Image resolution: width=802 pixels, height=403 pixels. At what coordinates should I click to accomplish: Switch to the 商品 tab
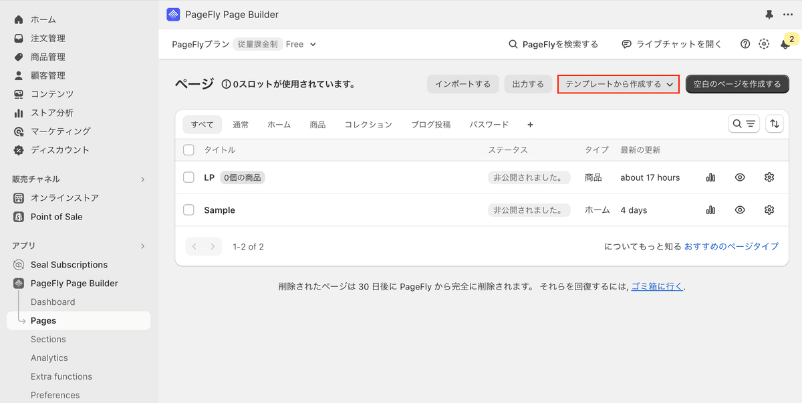[318, 125]
